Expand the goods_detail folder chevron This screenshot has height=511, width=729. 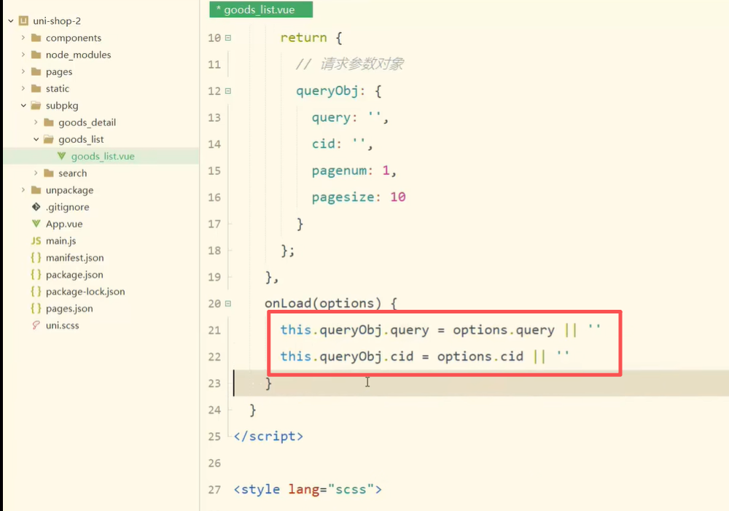(x=36, y=122)
